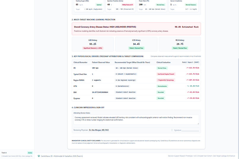This screenshot has width=239, height=159.
Task: Click the trend icon in Dyspnea row
Action: tap(188, 98)
